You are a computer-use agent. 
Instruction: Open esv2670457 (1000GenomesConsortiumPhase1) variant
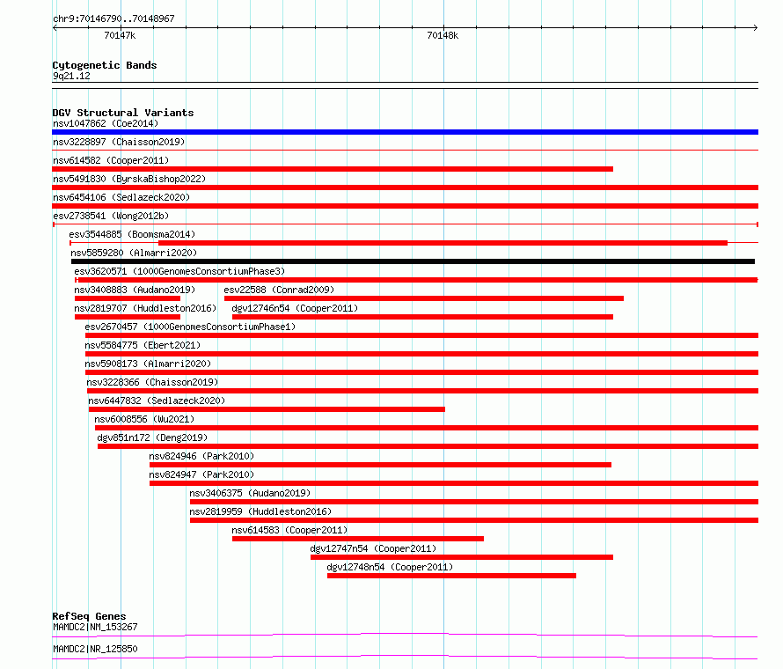(x=190, y=327)
